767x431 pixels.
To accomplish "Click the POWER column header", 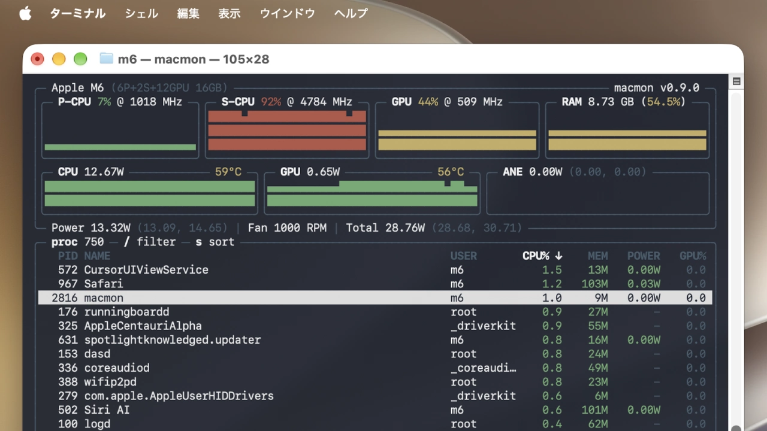I will click(x=644, y=256).
